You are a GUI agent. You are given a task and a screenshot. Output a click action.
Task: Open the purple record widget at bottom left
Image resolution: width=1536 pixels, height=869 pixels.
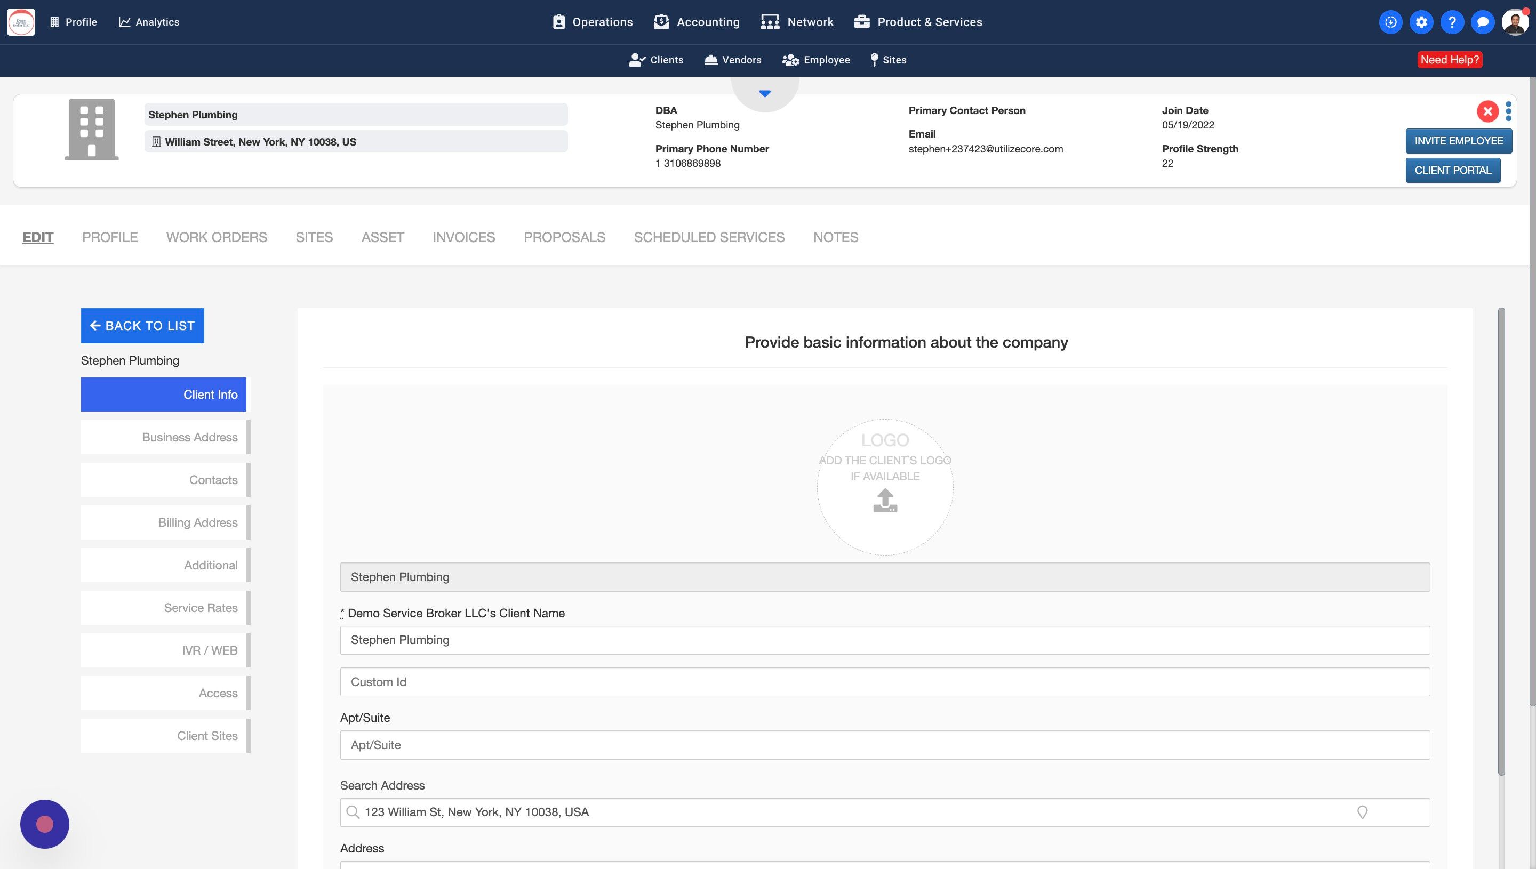(45, 824)
